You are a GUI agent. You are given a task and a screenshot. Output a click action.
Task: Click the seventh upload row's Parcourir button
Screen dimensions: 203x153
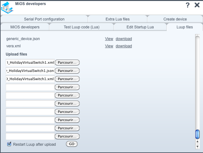(x=67, y=112)
